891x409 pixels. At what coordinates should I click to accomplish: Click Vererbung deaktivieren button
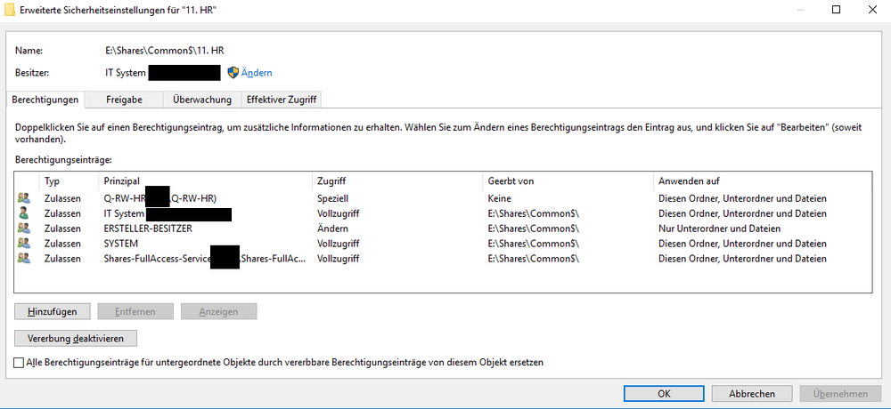pos(76,338)
